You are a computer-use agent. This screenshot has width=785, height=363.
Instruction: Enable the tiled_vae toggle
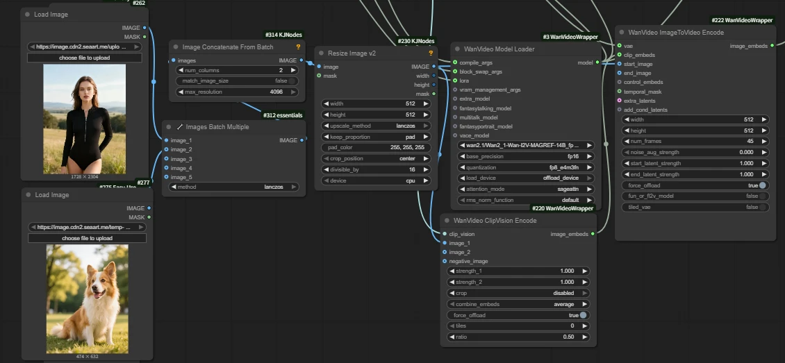click(762, 207)
